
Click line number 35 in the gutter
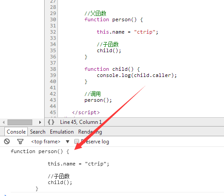[53, 50]
